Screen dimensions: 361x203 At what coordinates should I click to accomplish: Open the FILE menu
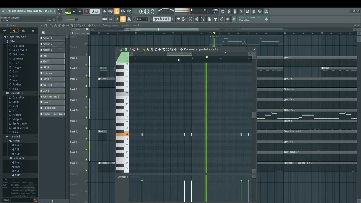pyautogui.click(x=3, y=11)
